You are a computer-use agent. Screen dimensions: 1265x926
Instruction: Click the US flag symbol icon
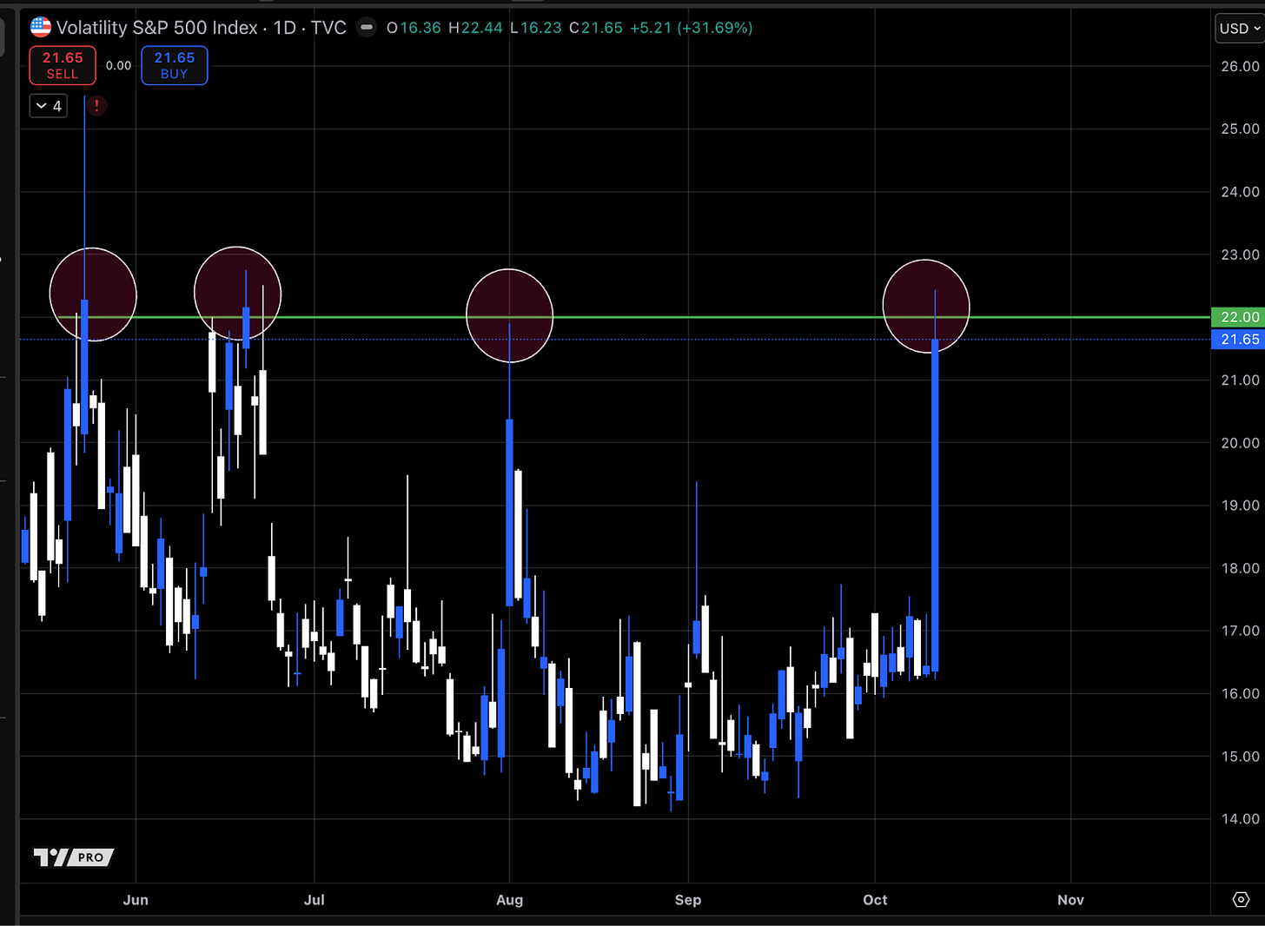click(x=41, y=28)
